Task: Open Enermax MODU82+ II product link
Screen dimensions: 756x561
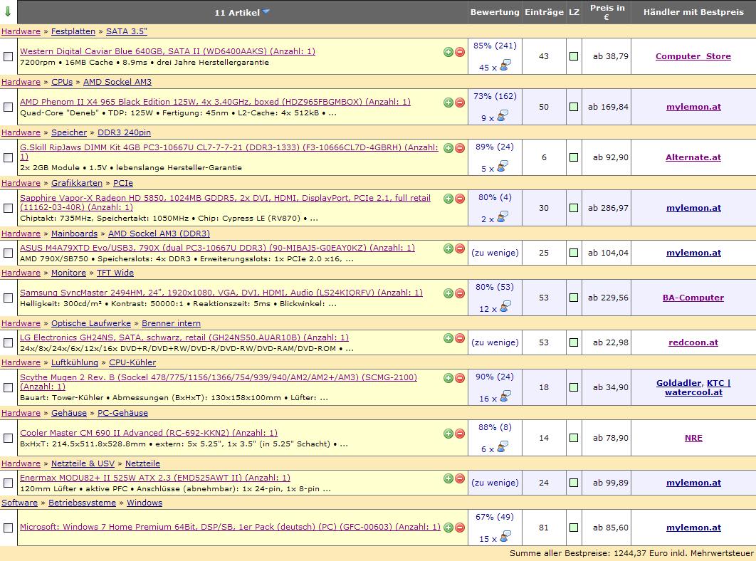Action: (154, 478)
